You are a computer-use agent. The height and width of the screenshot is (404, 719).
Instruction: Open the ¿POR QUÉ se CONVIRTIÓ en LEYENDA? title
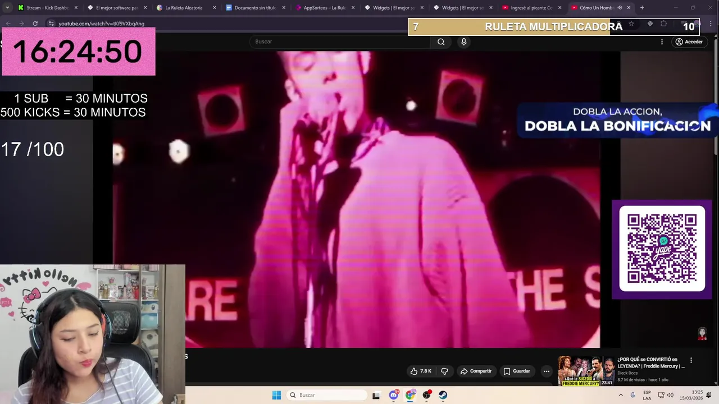[x=650, y=362]
